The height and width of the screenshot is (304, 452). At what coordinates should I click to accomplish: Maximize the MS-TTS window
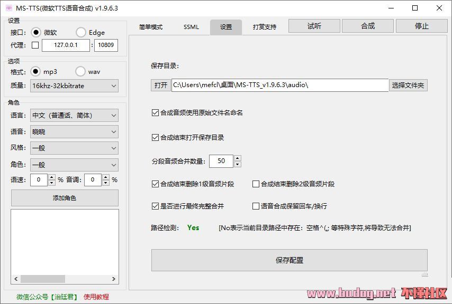pos(415,8)
